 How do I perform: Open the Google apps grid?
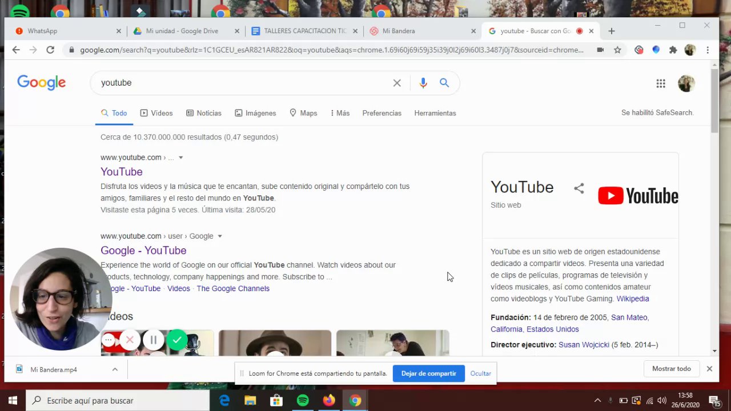coord(661,83)
